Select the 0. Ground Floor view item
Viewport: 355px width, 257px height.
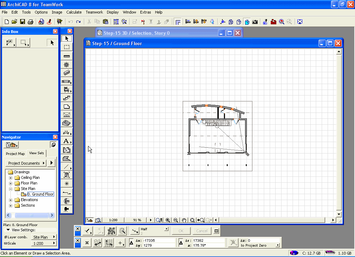(41, 194)
